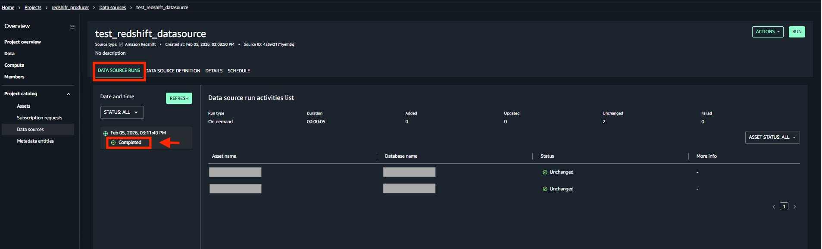Screen dimensions: 822x249
Task: Open the STATUS: ALL filter dropdown
Action: click(x=122, y=112)
